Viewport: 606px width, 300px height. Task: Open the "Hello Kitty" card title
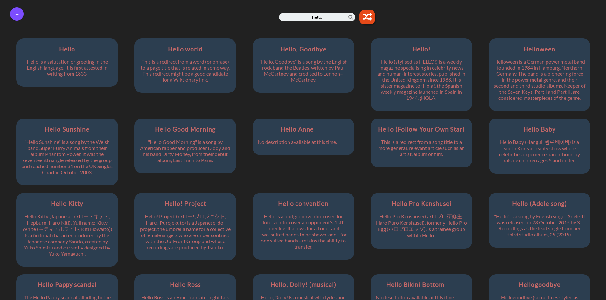click(x=67, y=204)
